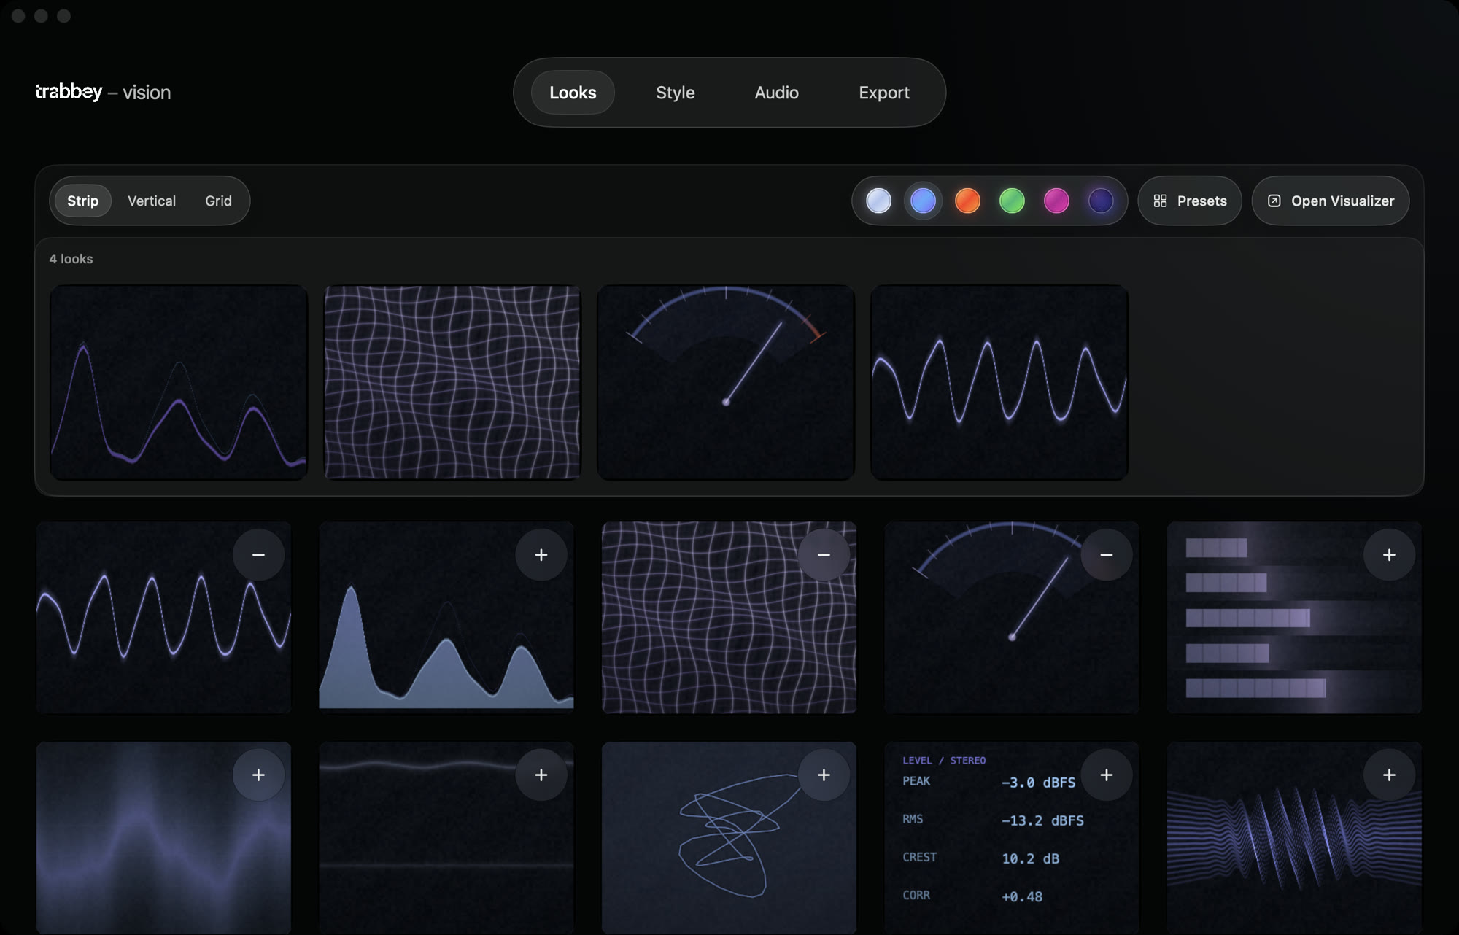Screen dimensions: 1459x935
Task: Choose the magenta color swatch
Action: coord(1056,201)
